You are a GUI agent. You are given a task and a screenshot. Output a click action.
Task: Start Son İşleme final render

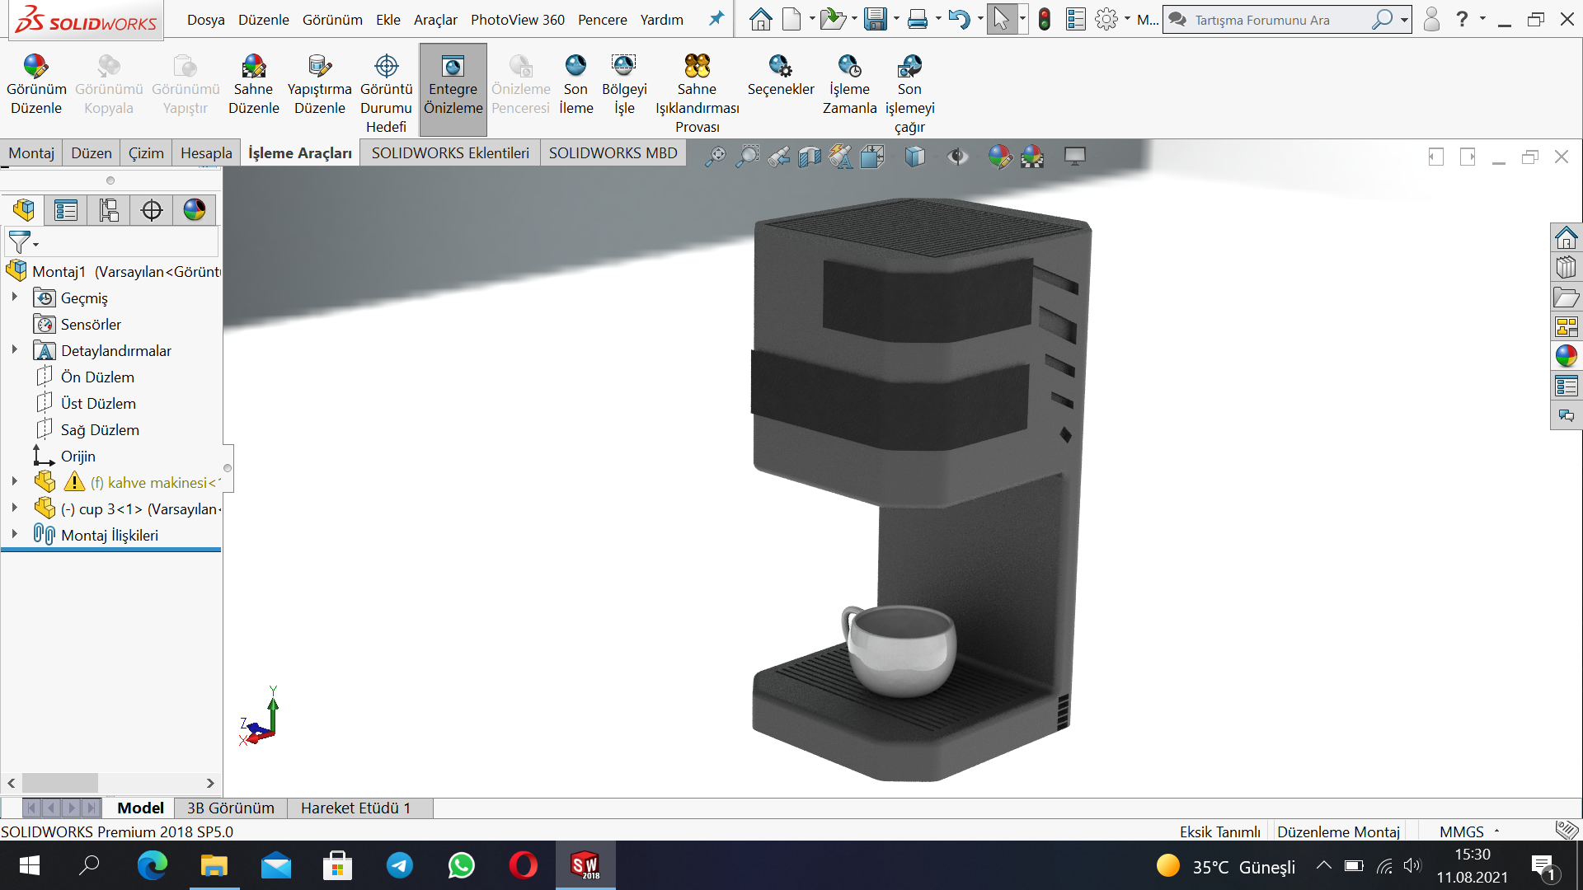[575, 66]
